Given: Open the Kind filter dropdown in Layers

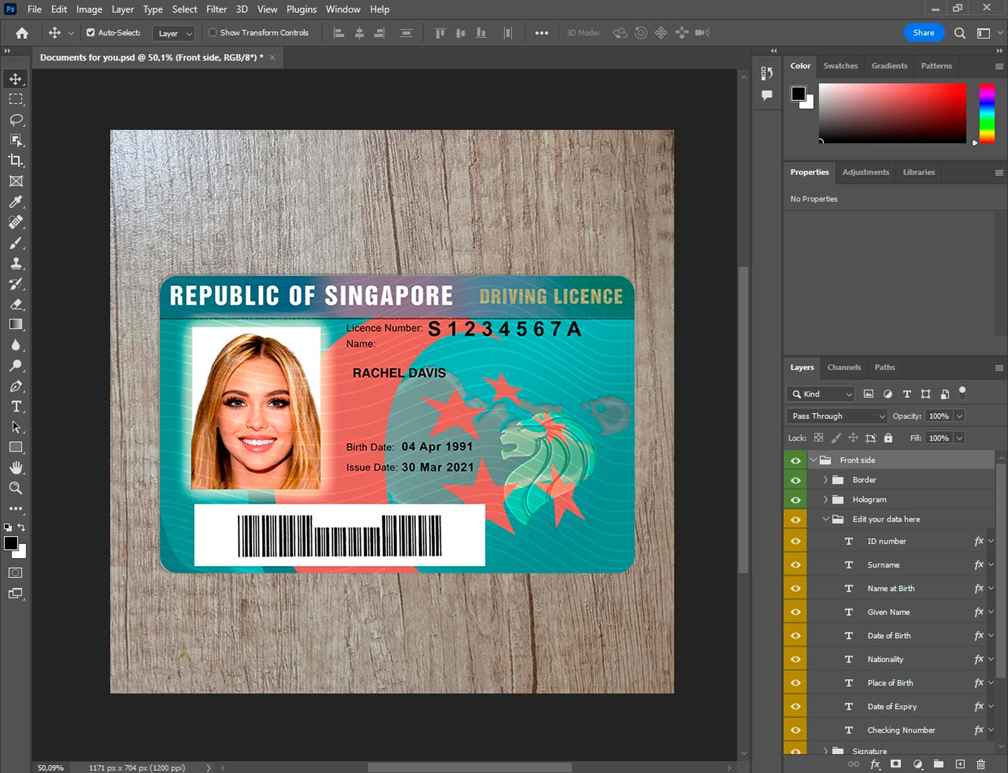Looking at the screenshot, I should coord(821,394).
